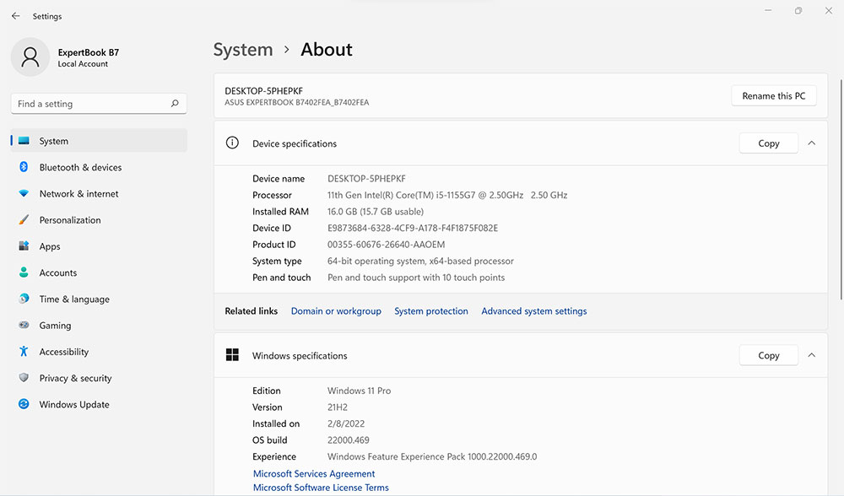This screenshot has height=496, width=844.
Task: Click the Version value 21H2
Action: pos(338,407)
